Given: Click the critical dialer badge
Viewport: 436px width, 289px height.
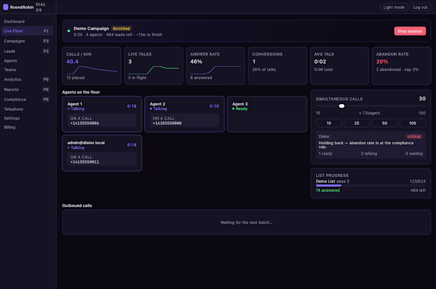Looking at the screenshot, I should tap(414, 136).
